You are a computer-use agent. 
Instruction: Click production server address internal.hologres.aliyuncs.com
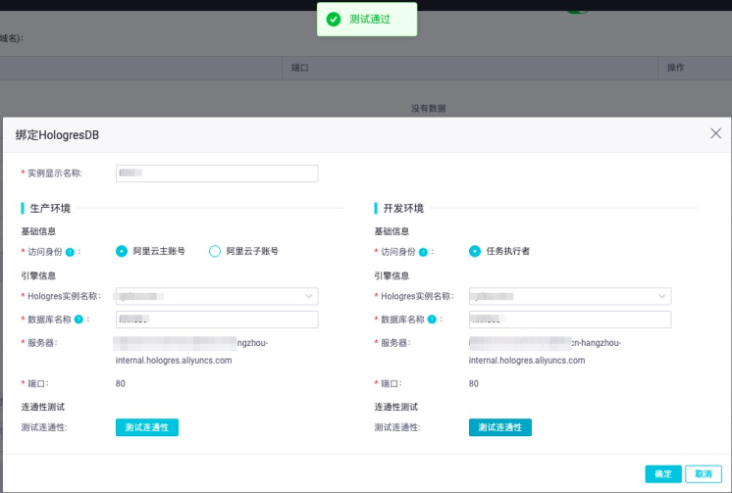coord(174,361)
